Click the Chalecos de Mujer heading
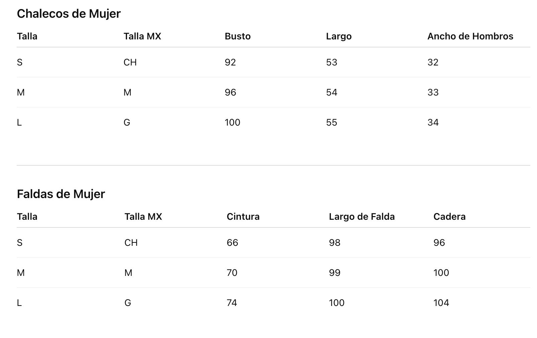 pos(69,14)
